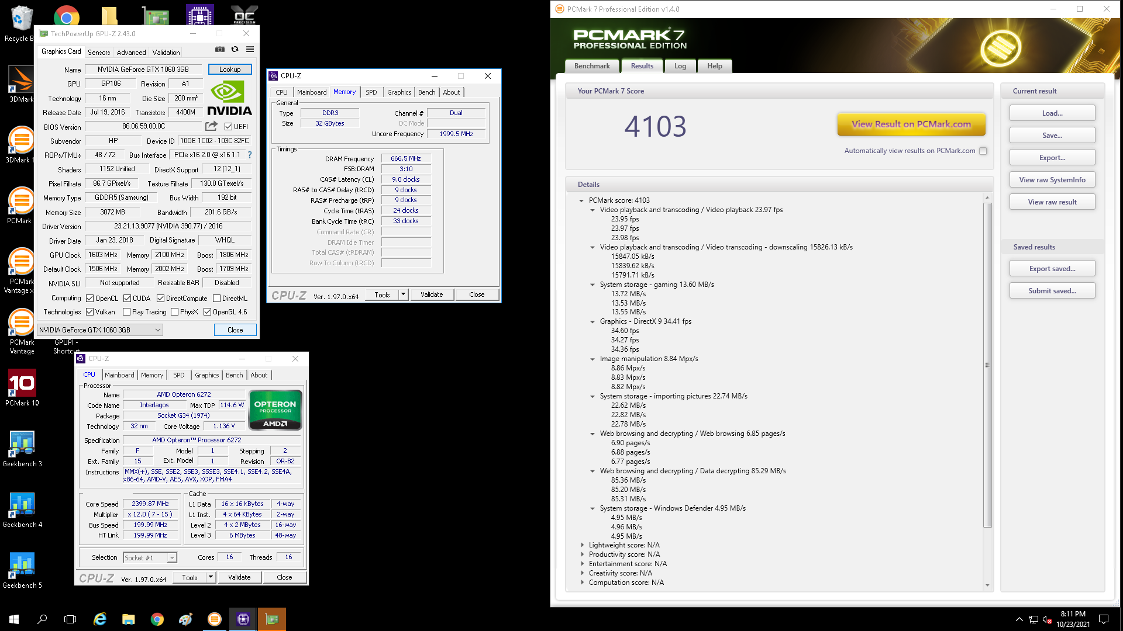Viewport: 1123px width, 631px height.
Task: Toggle the OpenGL 4.6 checkbox
Action: (207, 312)
